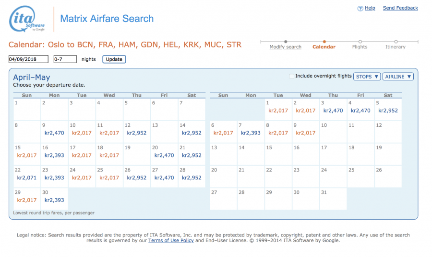Select May 7 fare kr2,393
The height and width of the screenshot is (257, 432).
251,133
